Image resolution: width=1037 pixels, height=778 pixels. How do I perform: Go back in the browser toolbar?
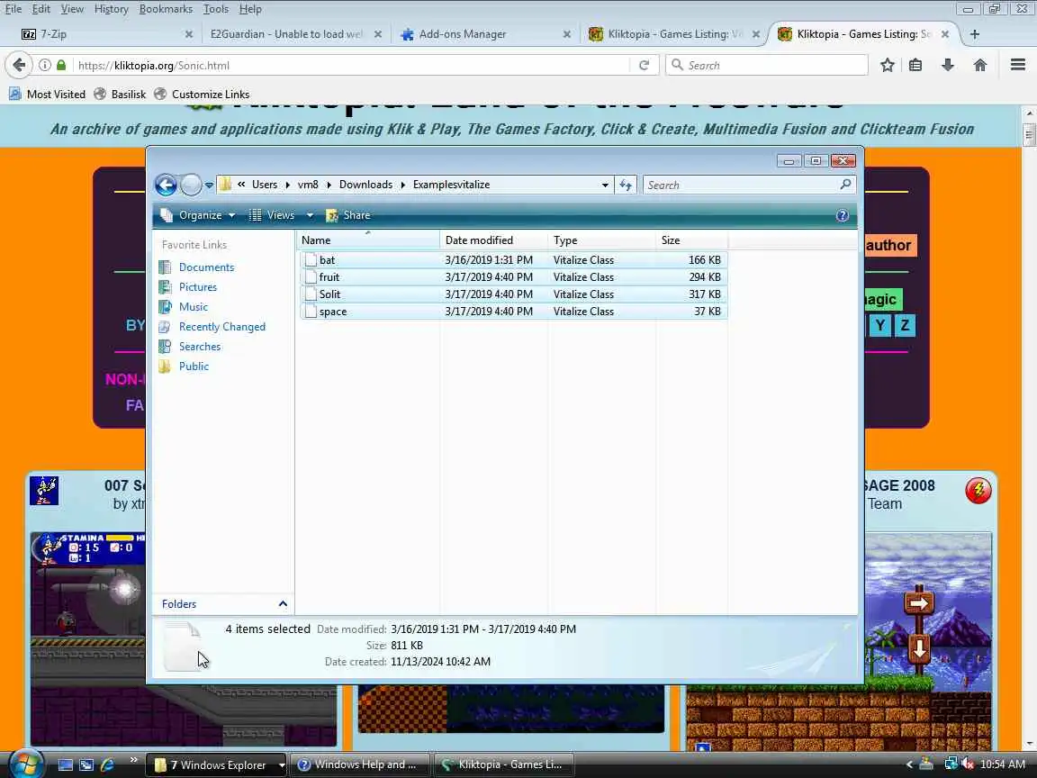coord(19,65)
